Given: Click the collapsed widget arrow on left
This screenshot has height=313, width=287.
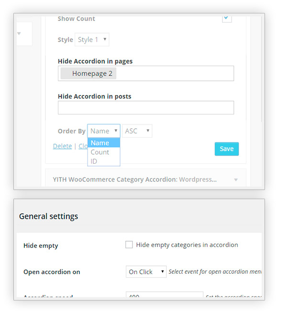Looking at the screenshot, I should click(x=19, y=34).
